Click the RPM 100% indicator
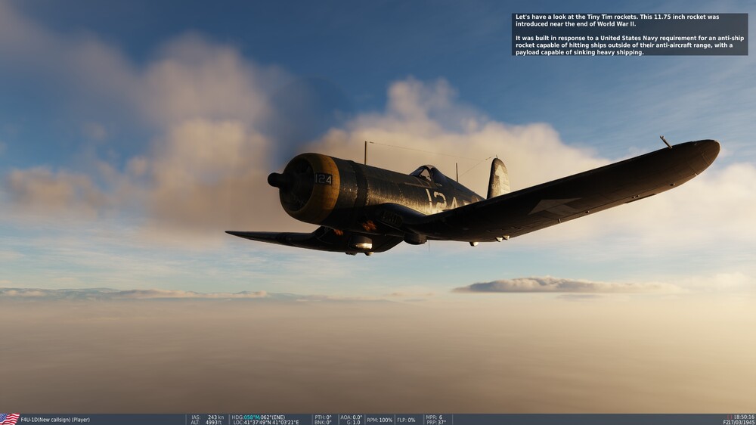Image resolution: width=756 pixels, height=425 pixels. click(380, 420)
